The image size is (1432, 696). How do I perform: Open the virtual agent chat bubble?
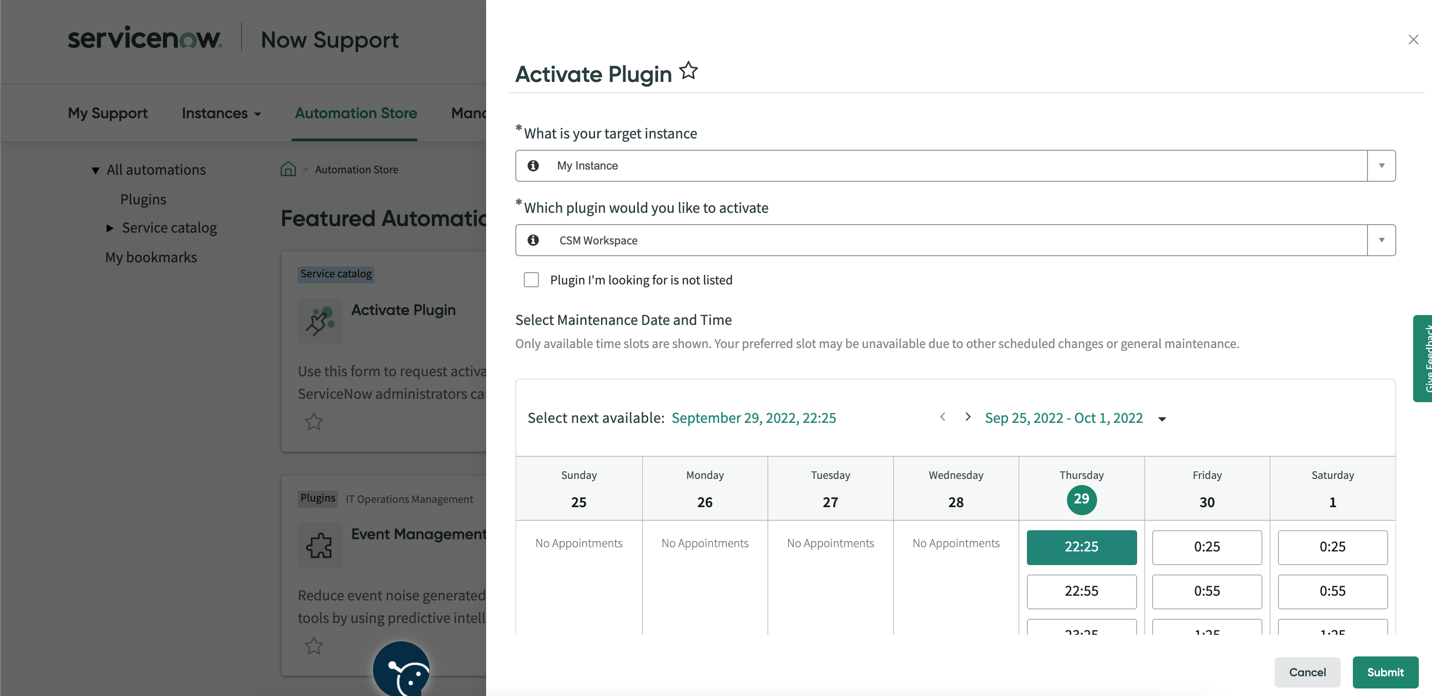[x=401, y=669]
